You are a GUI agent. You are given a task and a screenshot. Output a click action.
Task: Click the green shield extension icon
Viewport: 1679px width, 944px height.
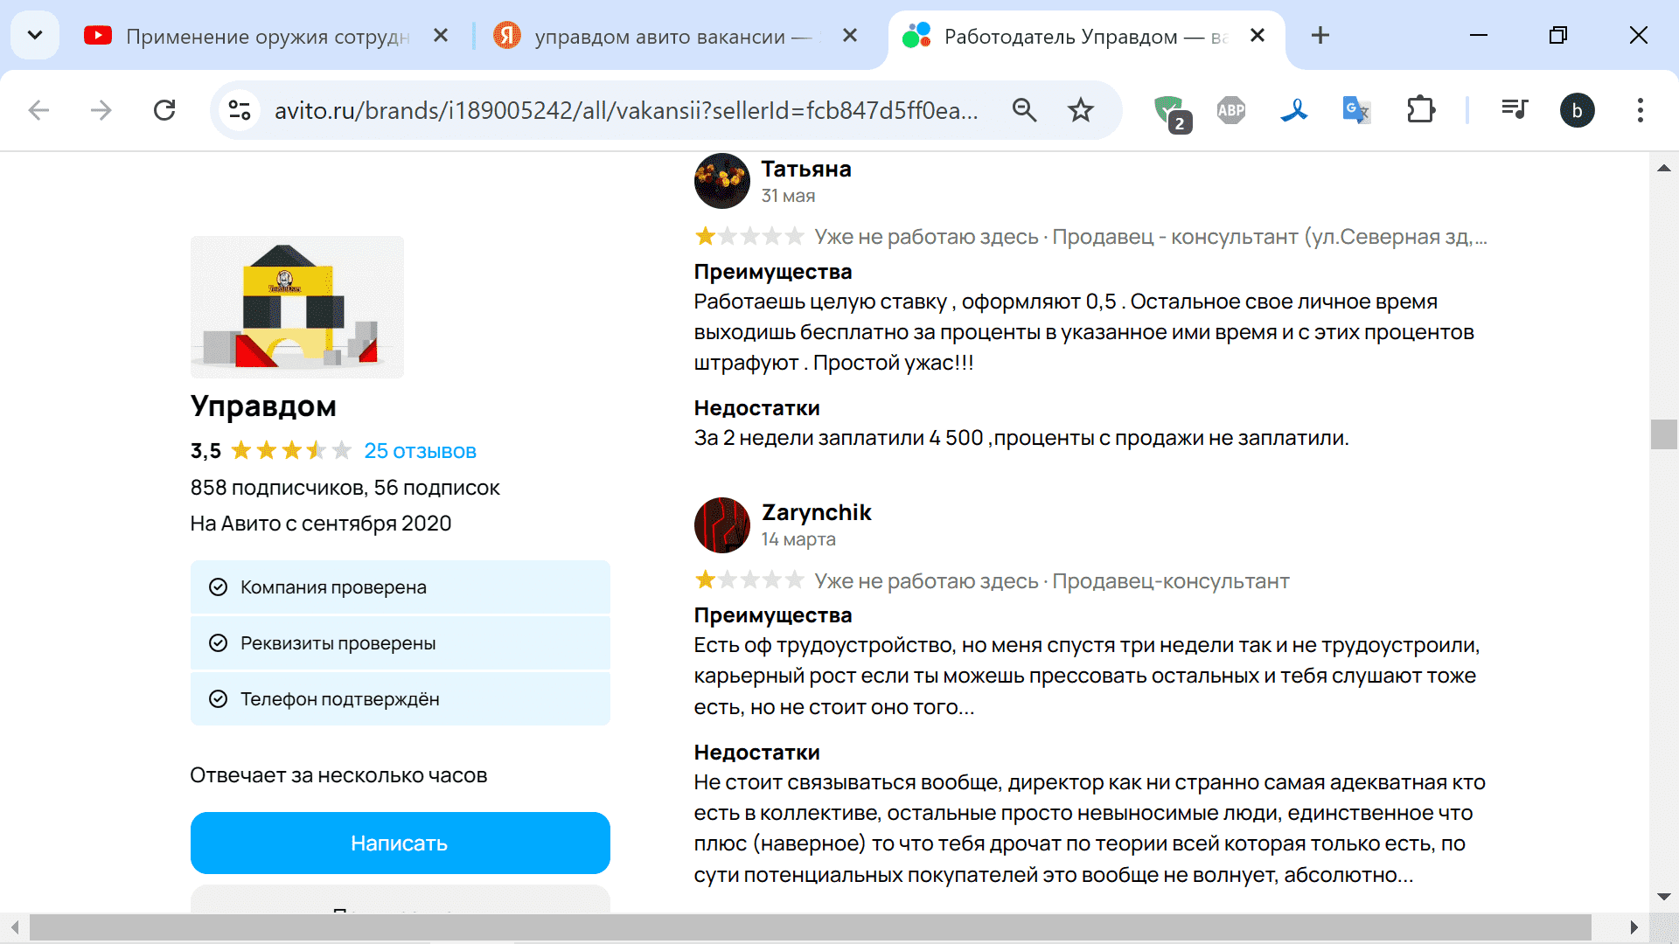(1169, 111)
